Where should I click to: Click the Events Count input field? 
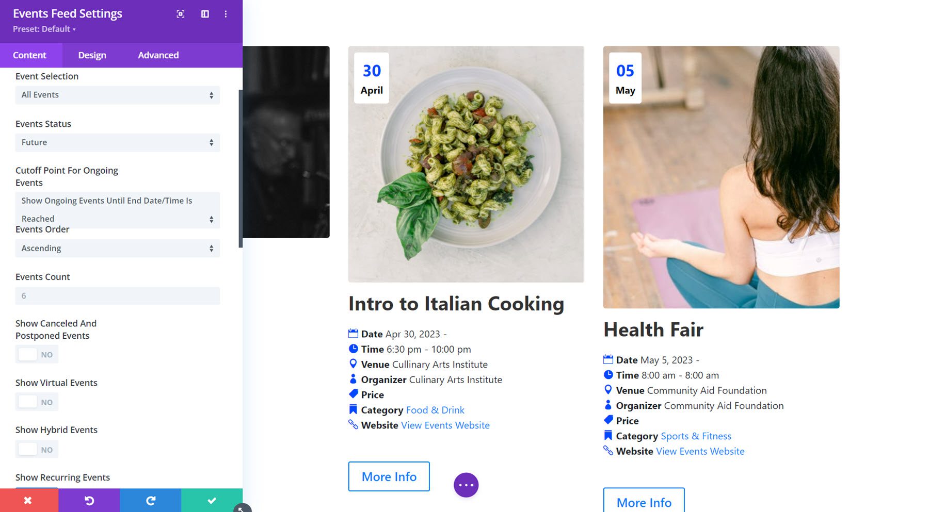tap(117, 295)
